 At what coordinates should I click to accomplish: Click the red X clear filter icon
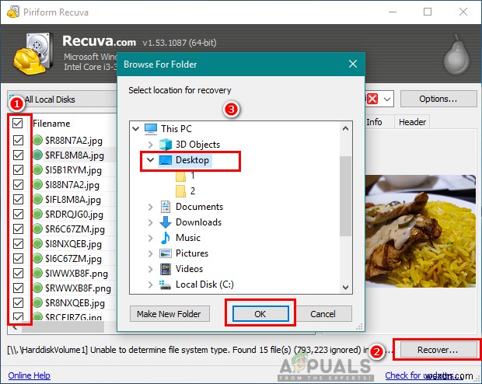(372, 99)
